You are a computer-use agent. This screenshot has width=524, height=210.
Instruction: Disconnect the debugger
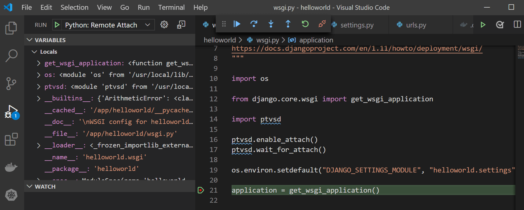(322, 24)
